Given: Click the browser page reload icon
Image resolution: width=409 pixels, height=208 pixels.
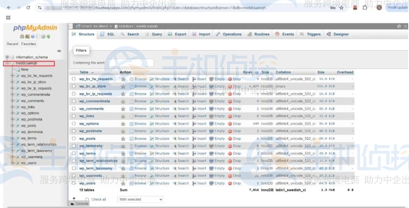Looking at the screenshot, I should click(28, 8).
